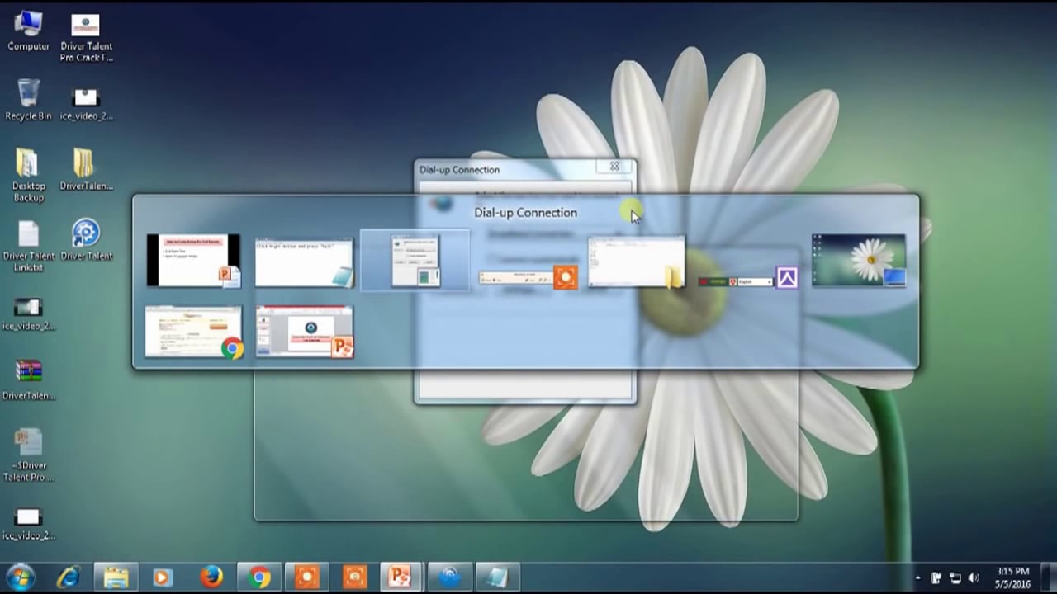This screenshot has width=1057, height=594.
Task: Open the Windows Start menu orb
Action: point(20,577)
